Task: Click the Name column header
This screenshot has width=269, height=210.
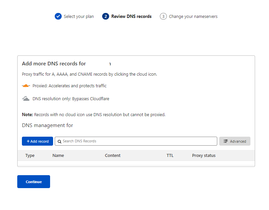Action: 58,155
